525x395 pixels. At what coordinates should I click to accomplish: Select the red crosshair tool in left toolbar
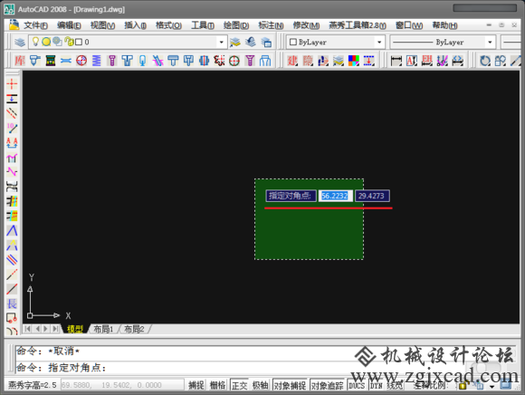(12, 83)
